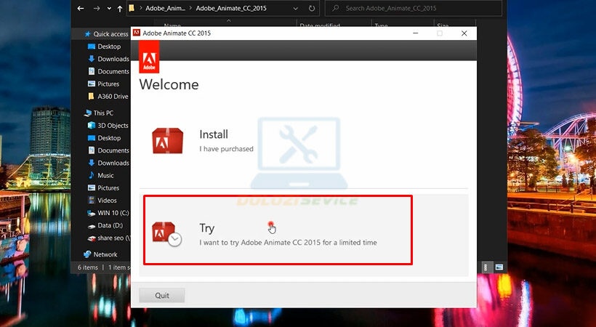Refresh the File Explorer folder
596x327 pixels.
[x=312, y=9]
